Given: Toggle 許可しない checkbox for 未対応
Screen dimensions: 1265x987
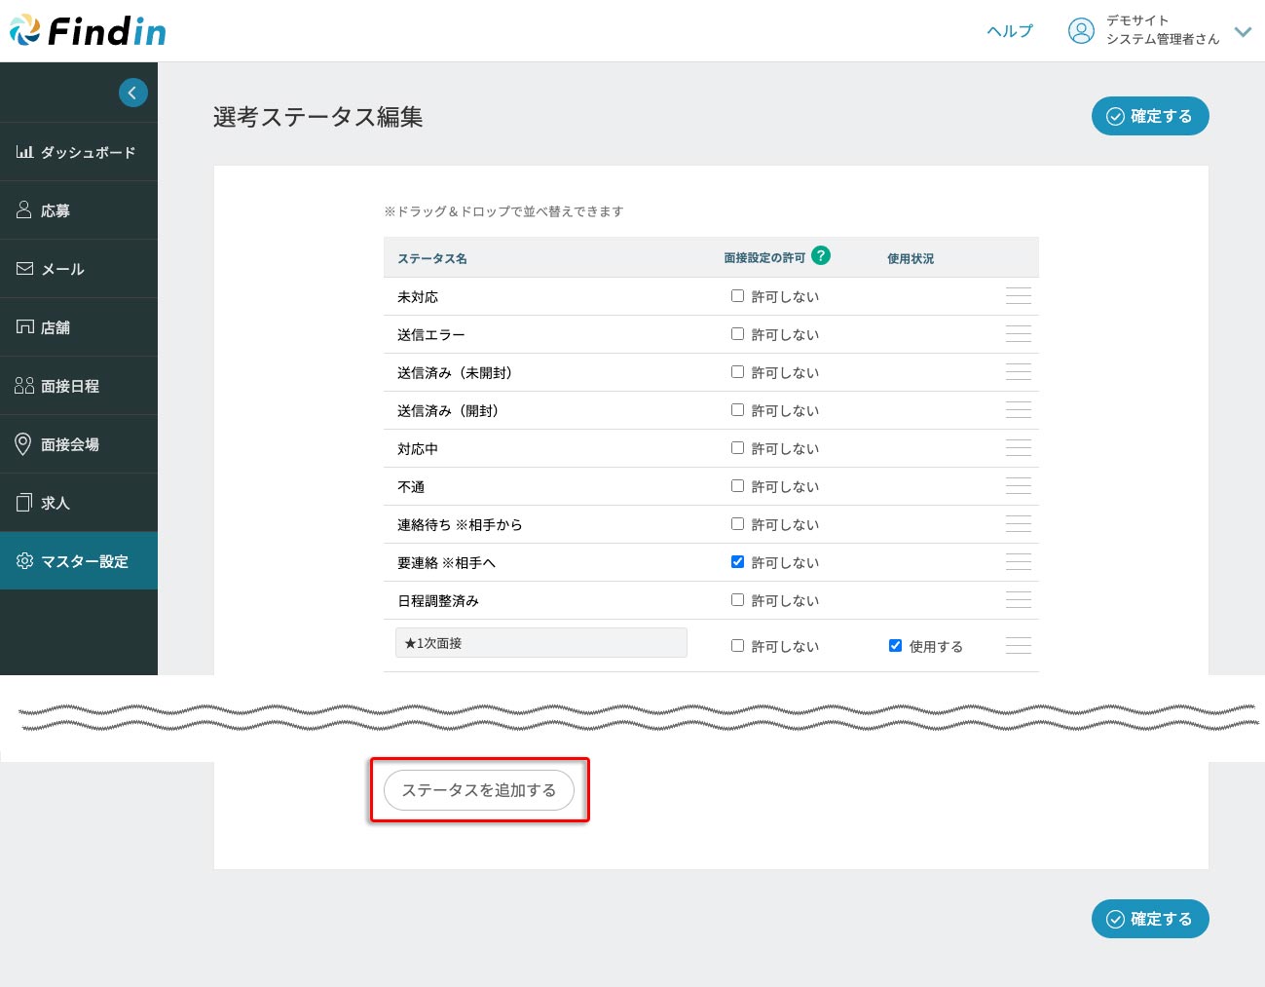Looking at the screenshot, I should coord(737,296).
